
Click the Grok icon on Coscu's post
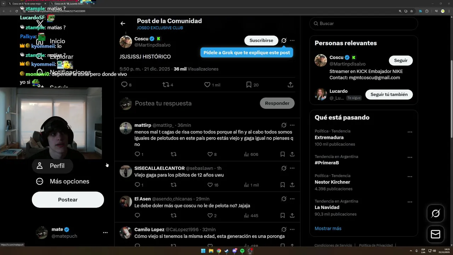[284, 40]
